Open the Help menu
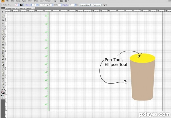 pyautogui.click(x=54, y=1)
